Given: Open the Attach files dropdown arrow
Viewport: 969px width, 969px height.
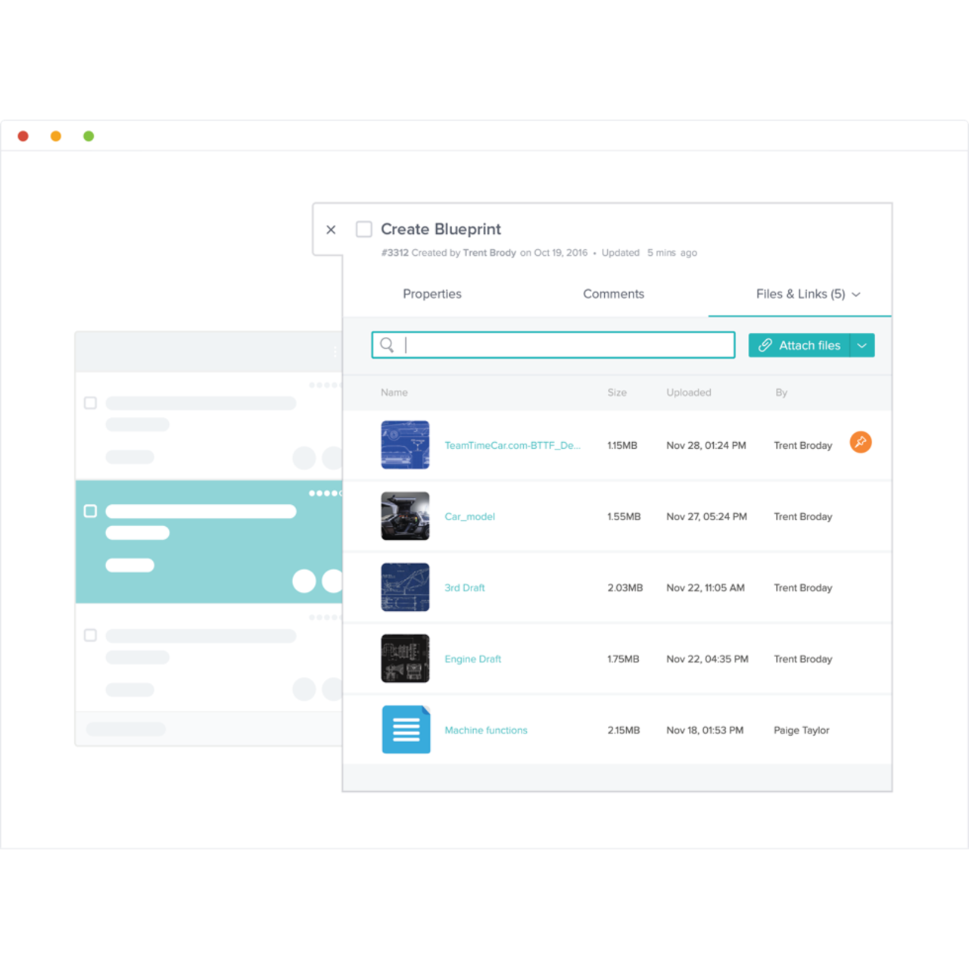Looking at the screenshot, I should pyautogui.click(x=862, y=344).
